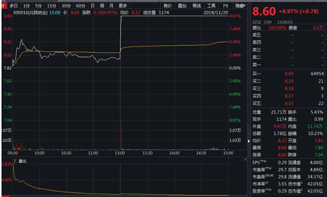
Task: Open the 60分 chart period
Action: click(80, 6)
